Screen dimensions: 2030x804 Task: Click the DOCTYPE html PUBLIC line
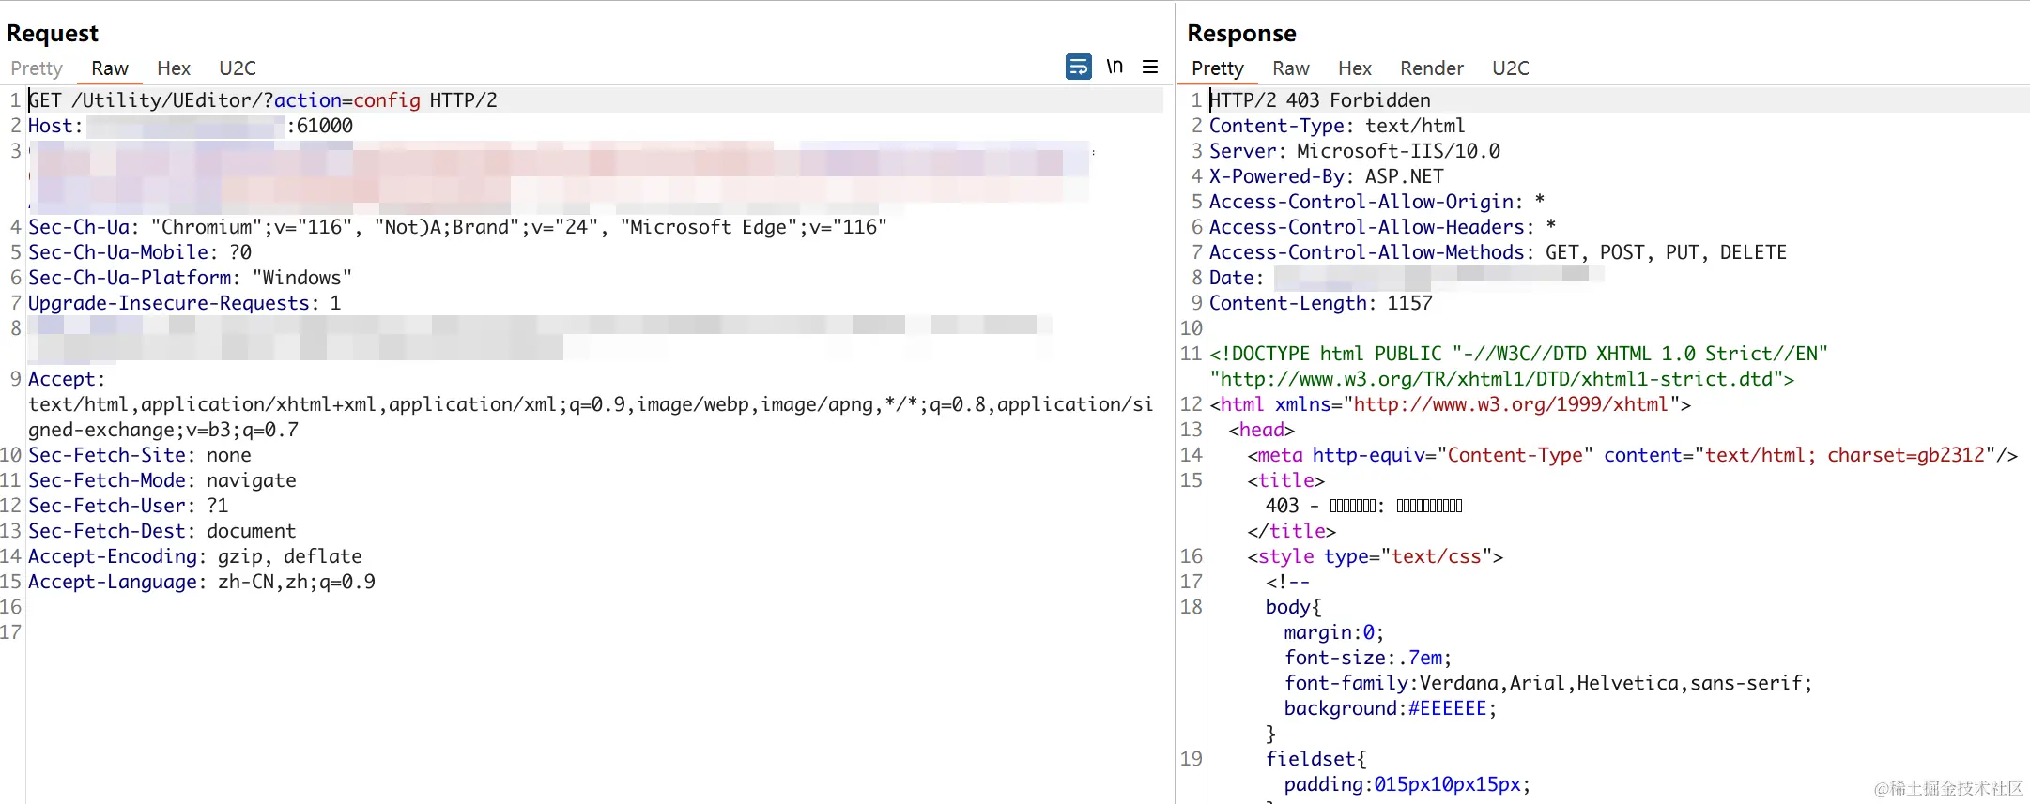[1519, 354]
